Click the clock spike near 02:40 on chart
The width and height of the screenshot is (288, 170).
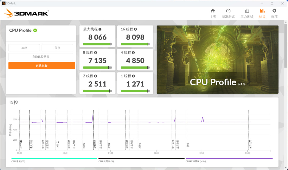point(203,119)
